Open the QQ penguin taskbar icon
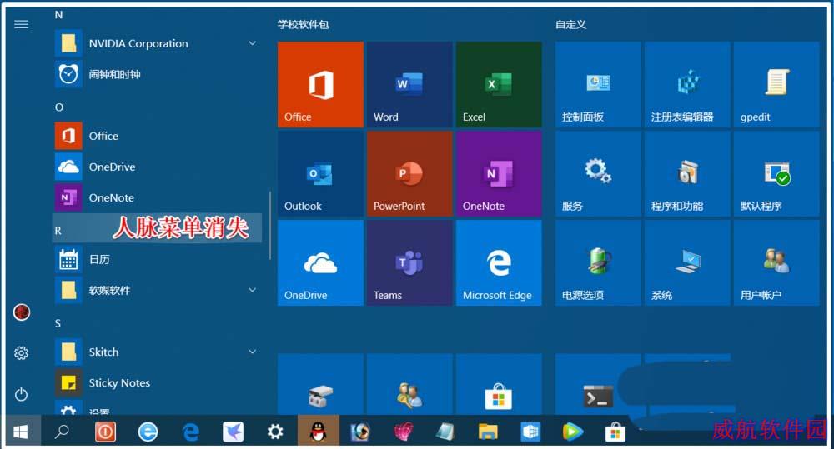Viewport: 834px width, 449px height. [x=318, y=432]
